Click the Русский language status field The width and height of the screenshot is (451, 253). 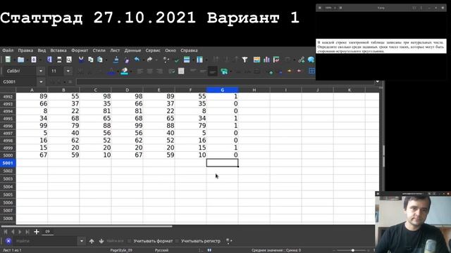click(161, 250)
